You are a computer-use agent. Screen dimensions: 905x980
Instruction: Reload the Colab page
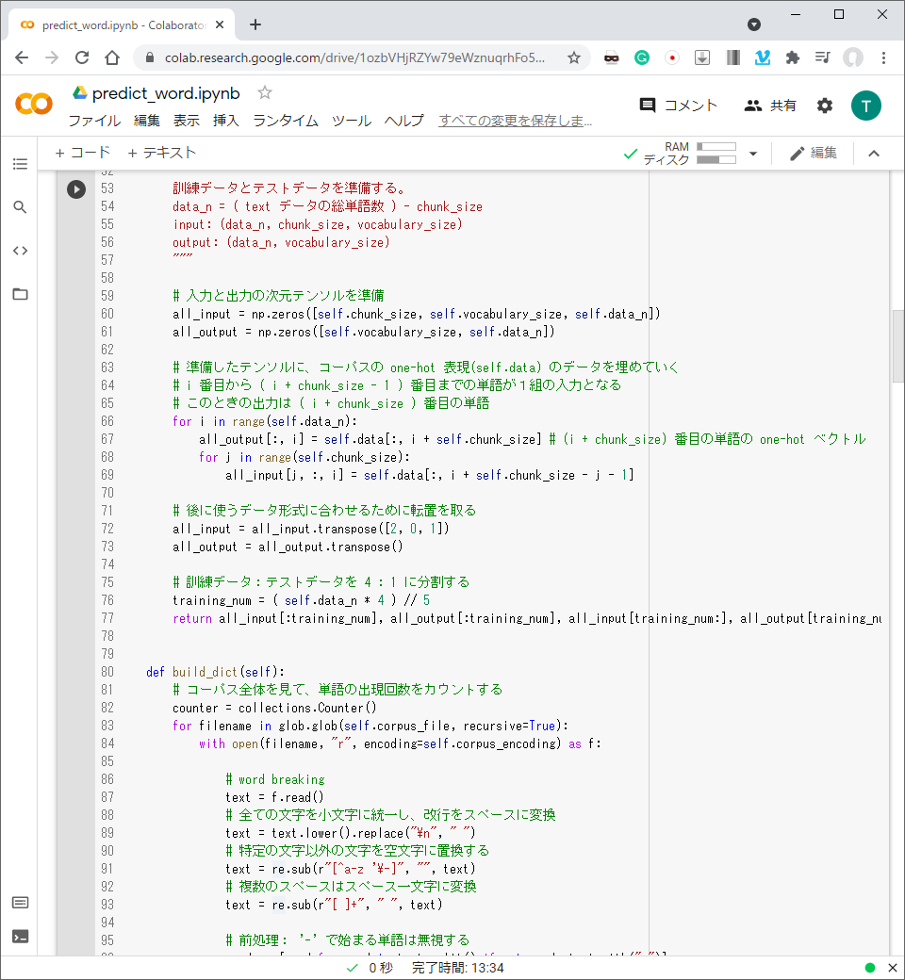coord(82,58)
